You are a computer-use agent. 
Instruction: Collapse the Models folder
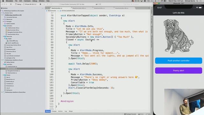coord(4,75)
